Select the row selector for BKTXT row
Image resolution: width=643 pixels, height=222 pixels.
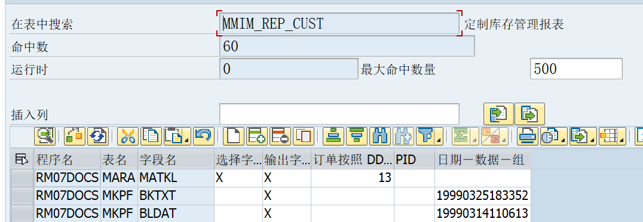click(x=22, y=196)
